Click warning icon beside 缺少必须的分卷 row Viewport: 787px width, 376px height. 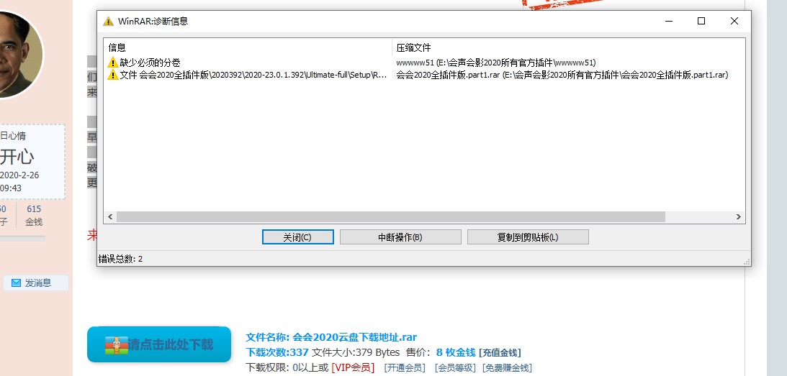[x=112, y=63]
